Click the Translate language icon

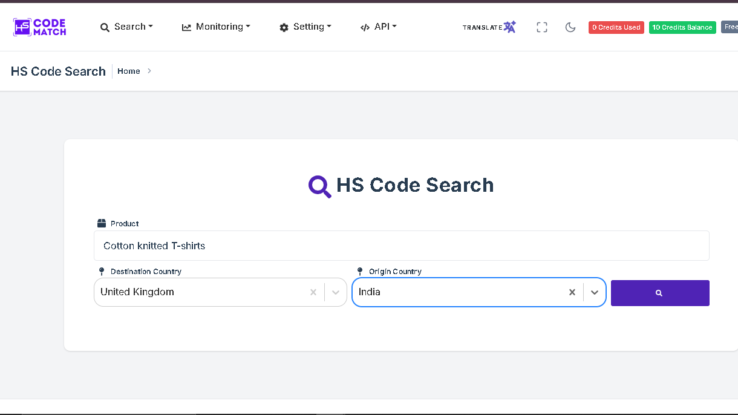(x=509, y=27)
